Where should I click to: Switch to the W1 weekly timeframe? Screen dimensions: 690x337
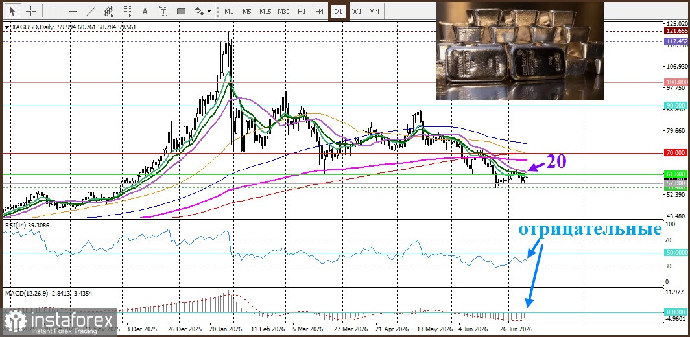click(357, 11)
